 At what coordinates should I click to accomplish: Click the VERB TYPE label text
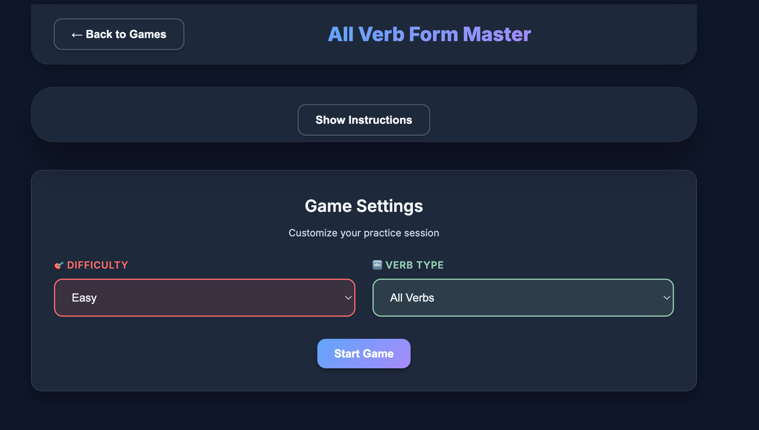414,265
